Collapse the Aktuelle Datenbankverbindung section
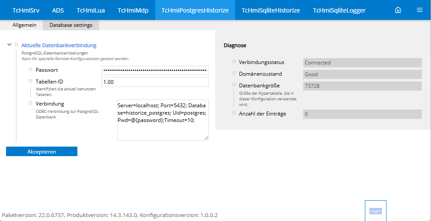The image size is (431, 221). point(10,45)
